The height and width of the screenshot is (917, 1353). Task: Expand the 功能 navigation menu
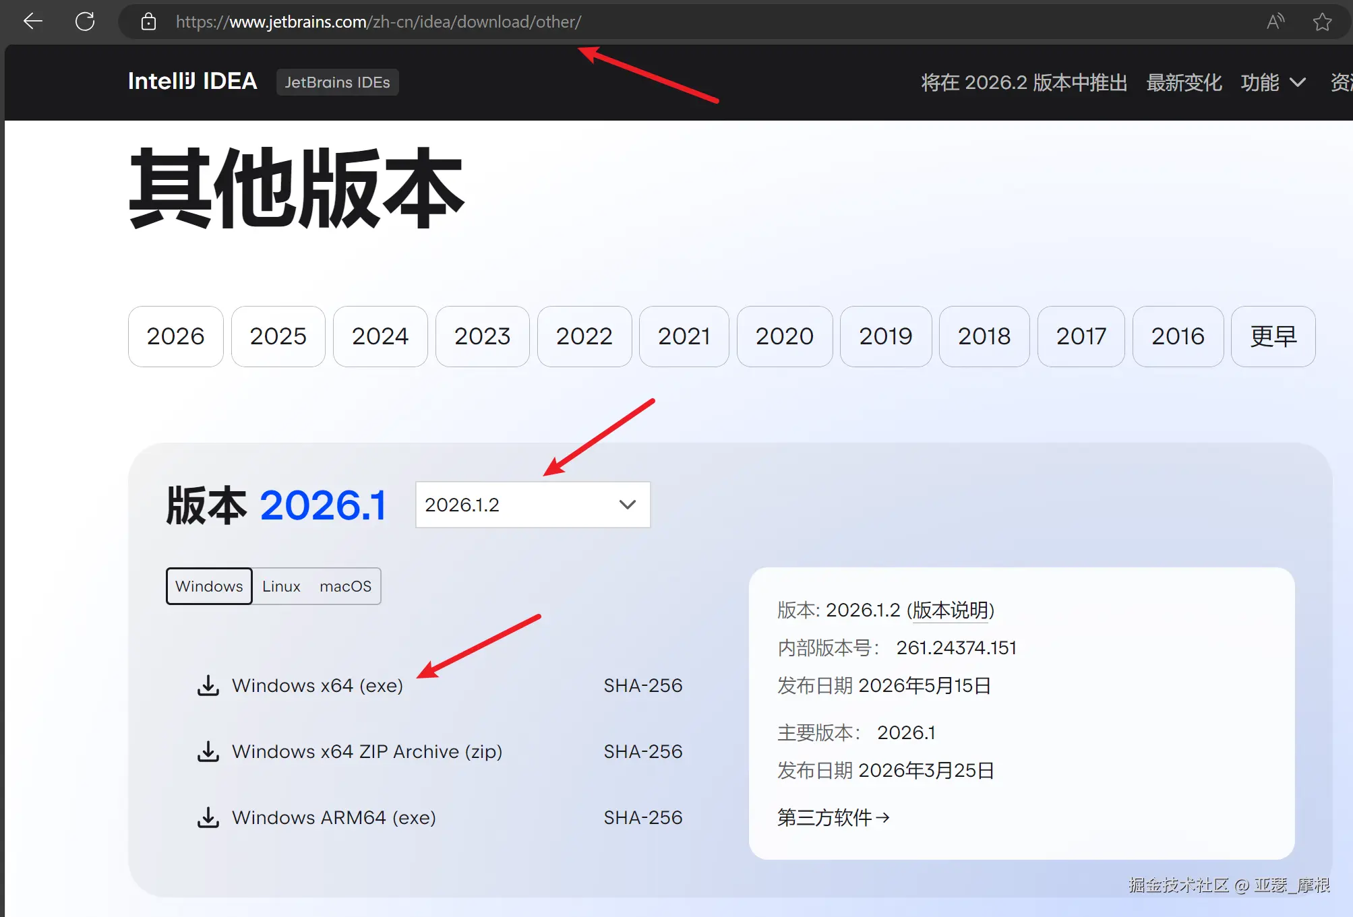1273,82
